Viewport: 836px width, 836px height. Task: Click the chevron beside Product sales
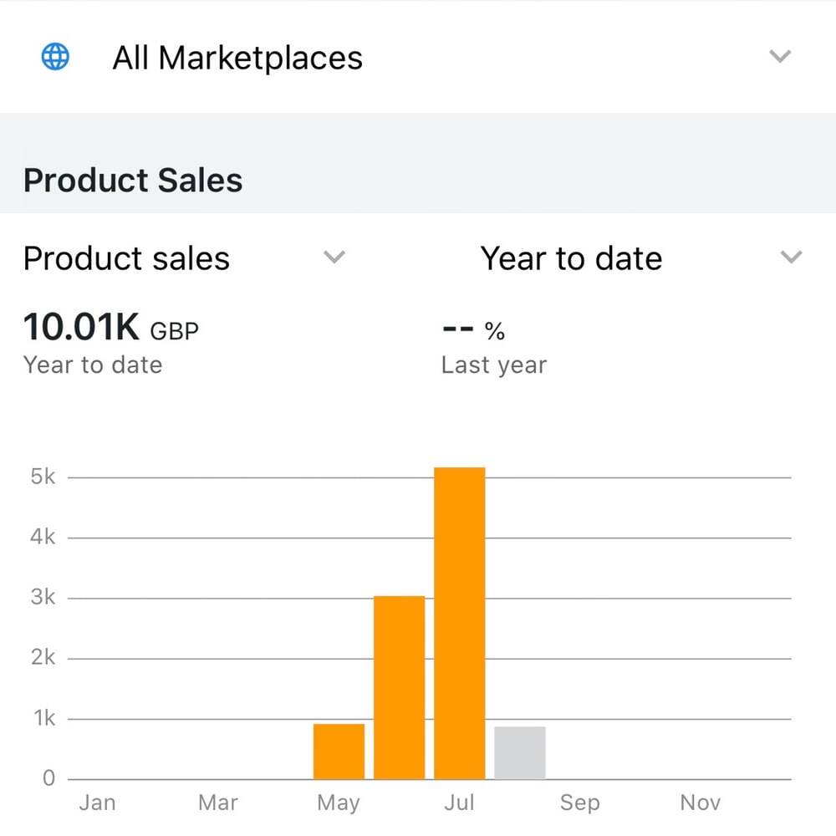[x=334, y=257]
